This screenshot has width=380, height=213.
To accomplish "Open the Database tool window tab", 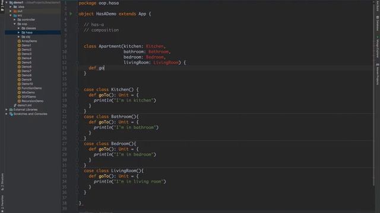I will [378, 24].
